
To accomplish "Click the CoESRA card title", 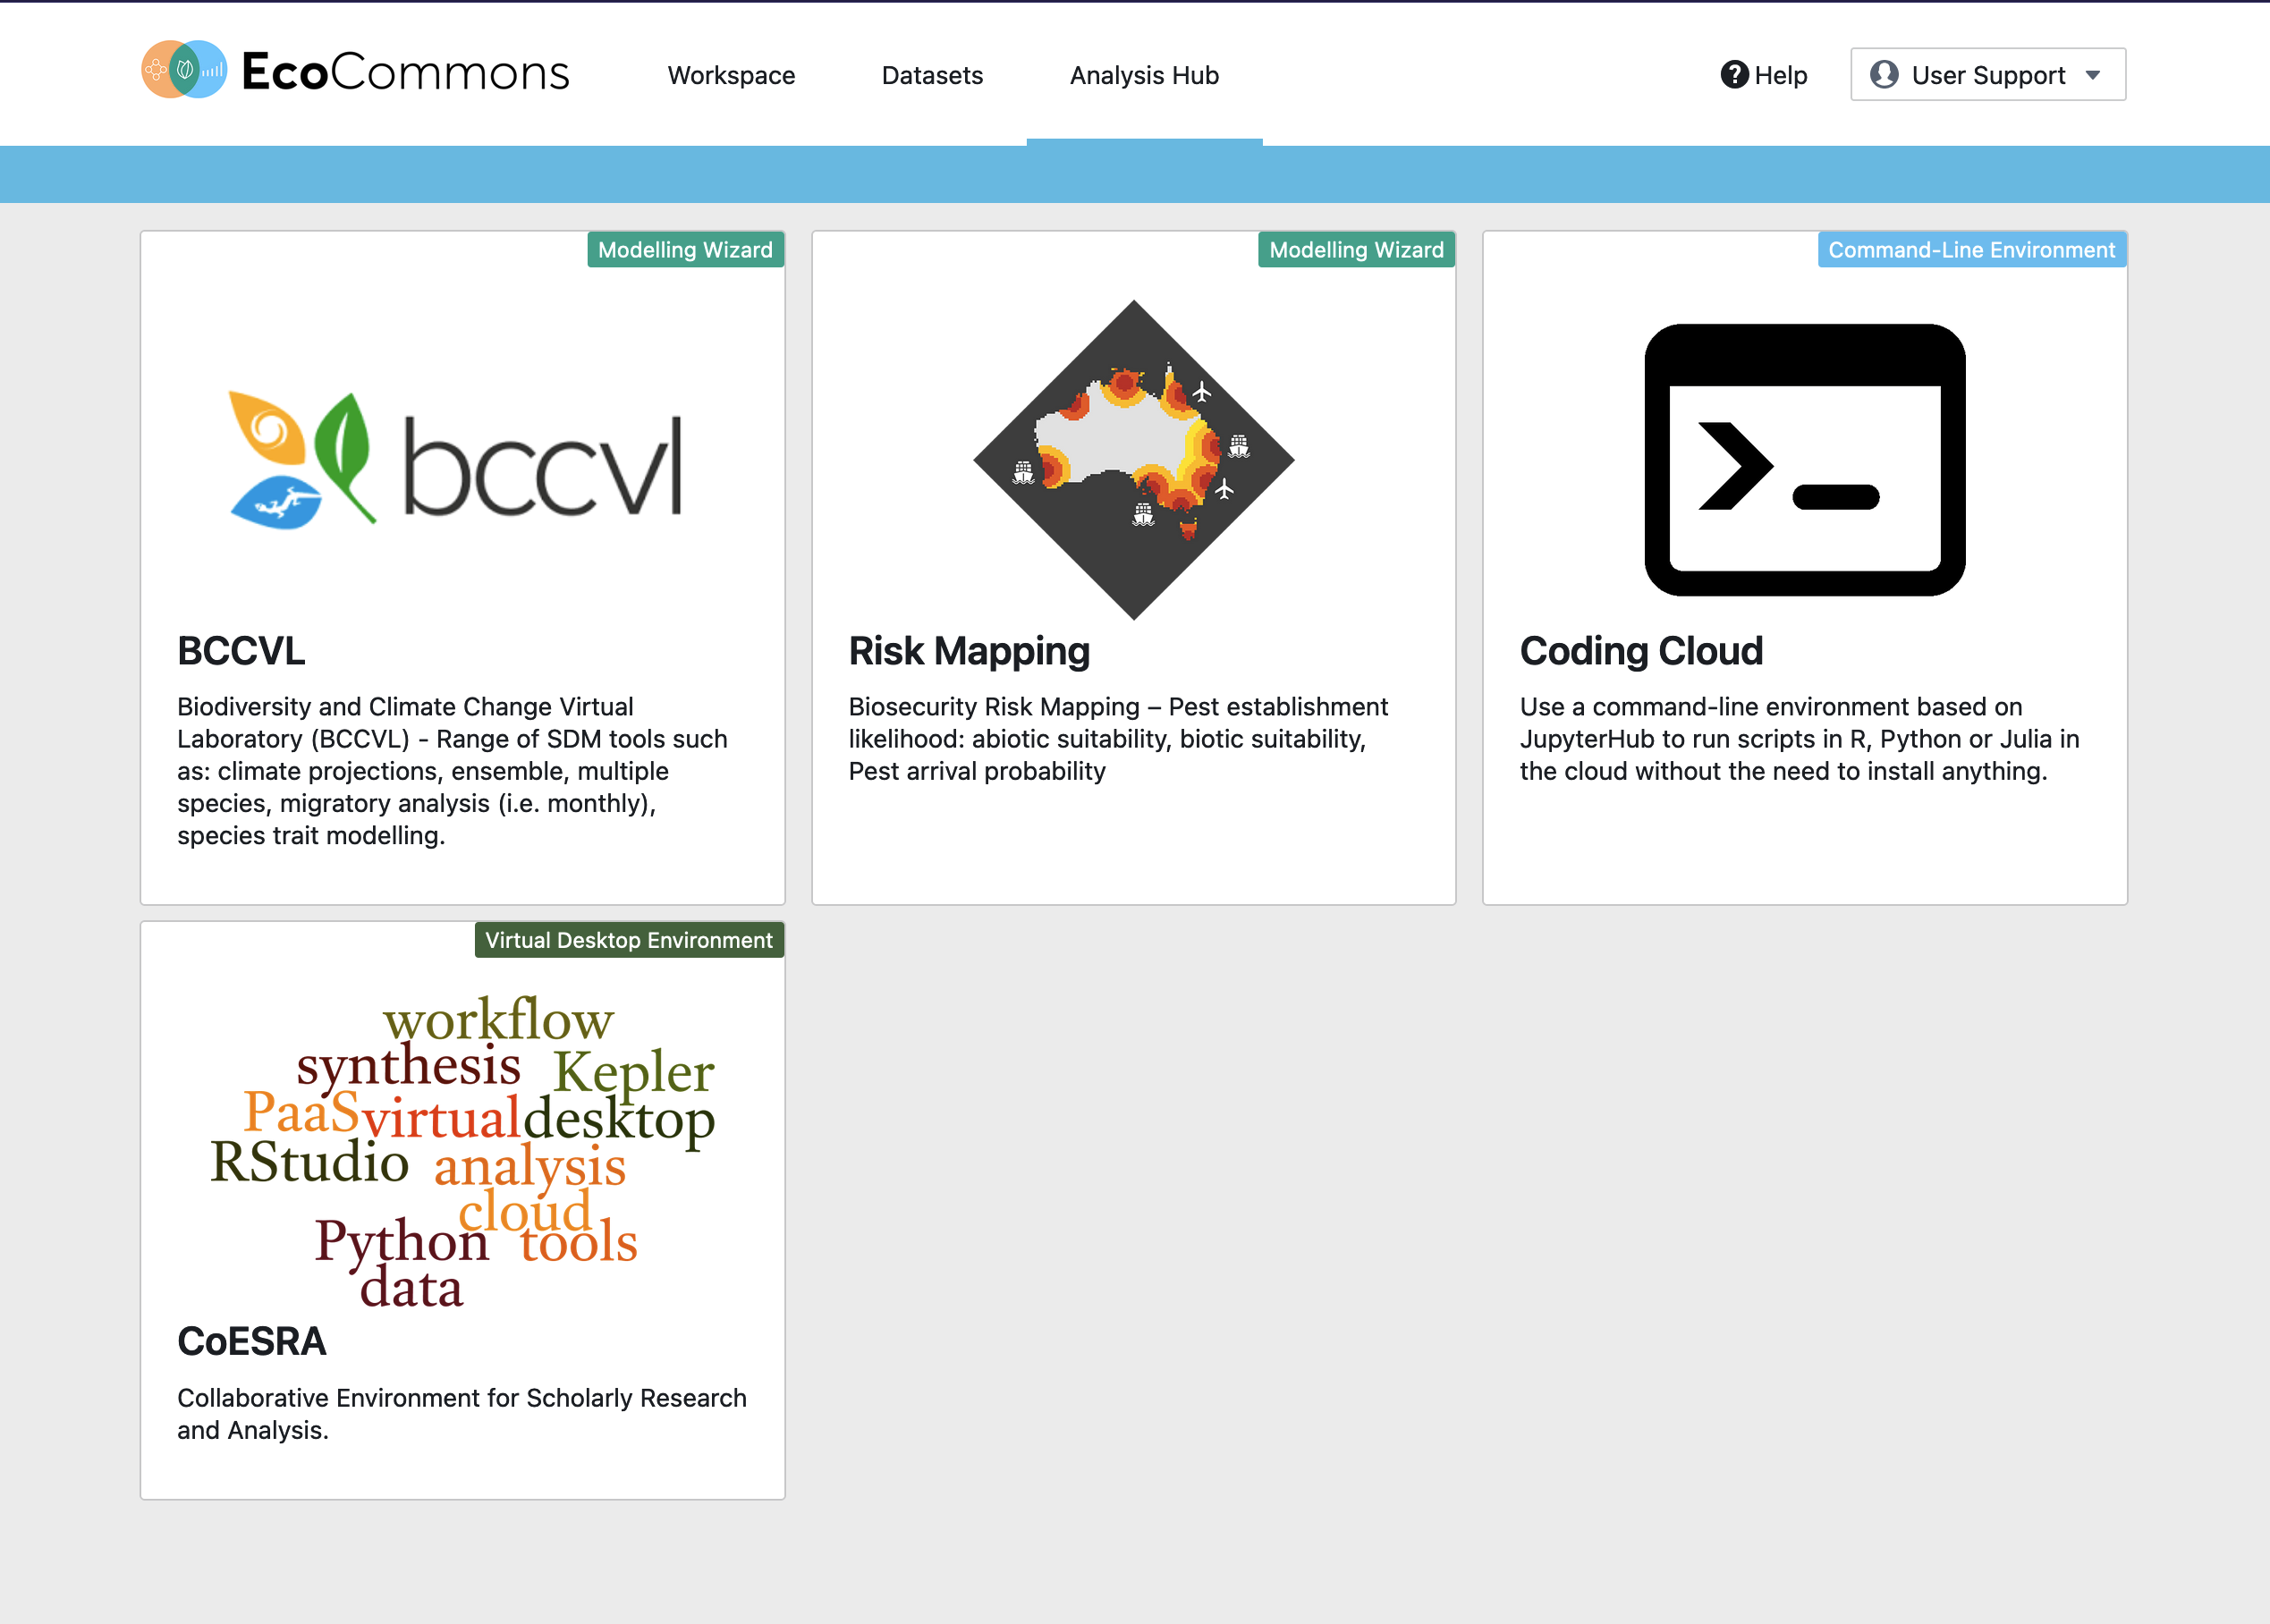I will pyautogui.click(x=252, y=1341).
